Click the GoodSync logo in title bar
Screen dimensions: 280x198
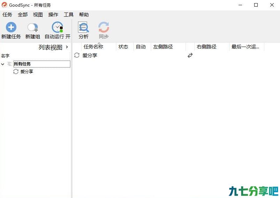(4, 5)
